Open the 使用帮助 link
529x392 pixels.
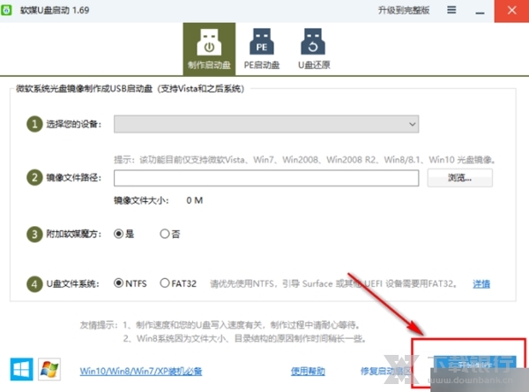click(x=308, y=372)
